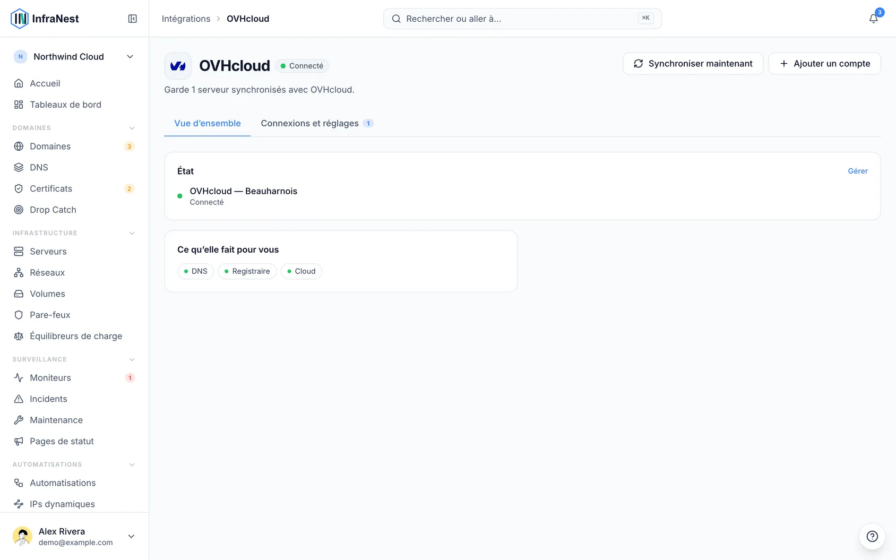Click the Drop Catch target icon
Viewport: 896px width, 560px height.
(x=19, y=210)
